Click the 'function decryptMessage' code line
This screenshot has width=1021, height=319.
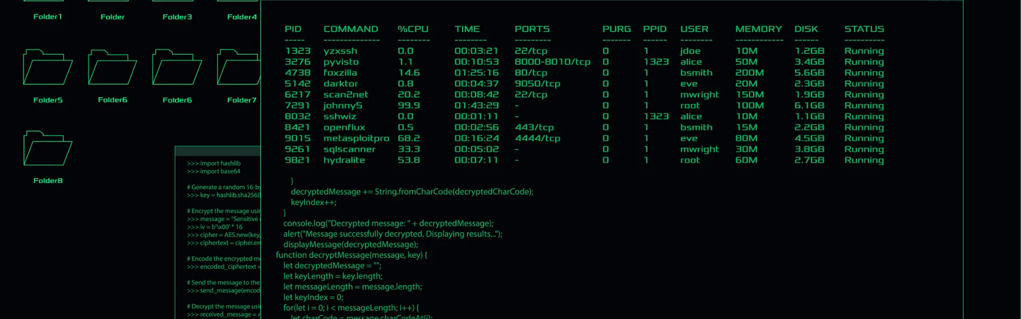[351, 255]
